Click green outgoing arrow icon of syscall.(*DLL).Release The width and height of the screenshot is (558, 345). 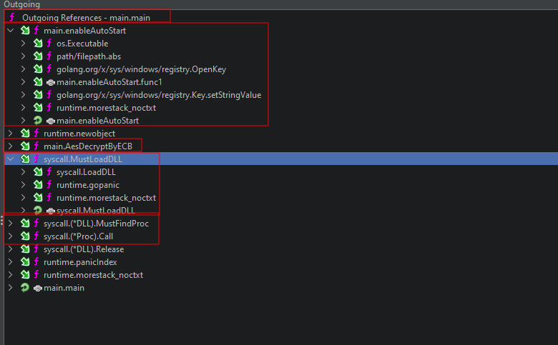pyautogui.click(x=25, y=249)
